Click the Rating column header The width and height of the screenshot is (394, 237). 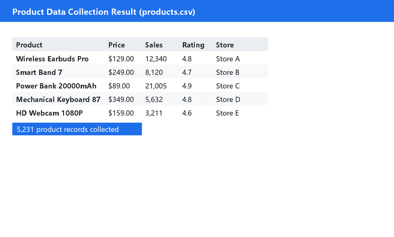pyautogui.click(x=193, y=45)
